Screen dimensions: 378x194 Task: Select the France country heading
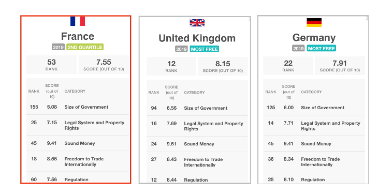tap(78, 36)
